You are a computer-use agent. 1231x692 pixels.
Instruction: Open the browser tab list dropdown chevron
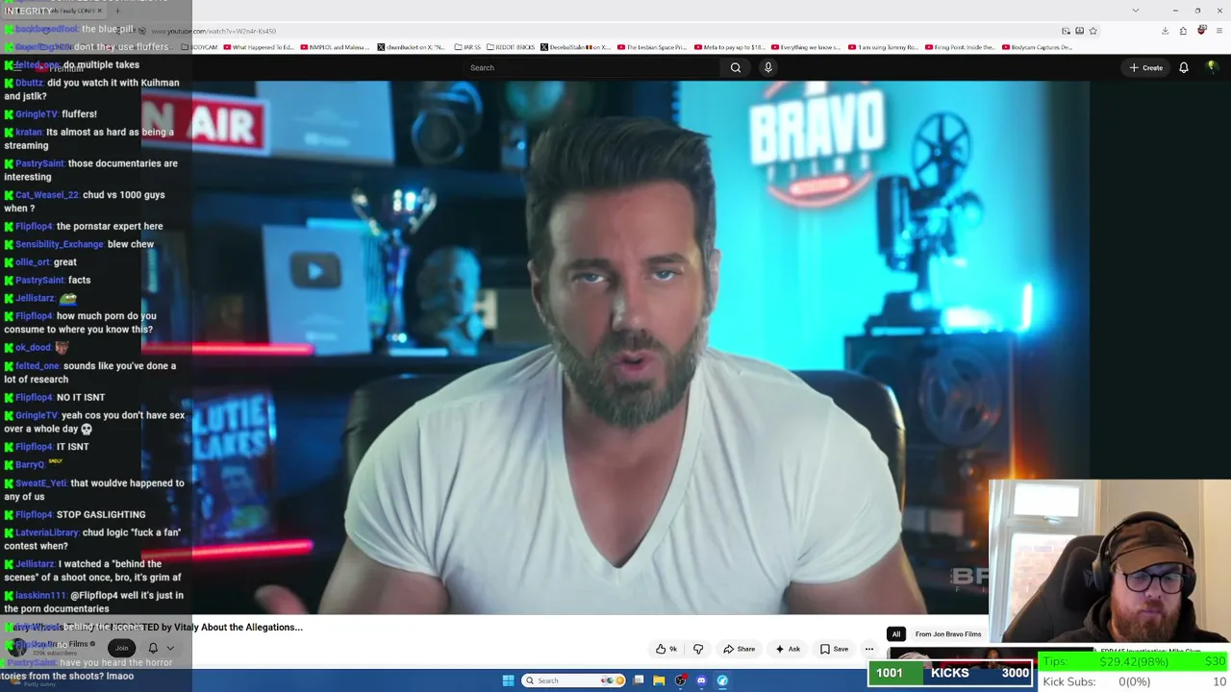[x=1136, y=11]
